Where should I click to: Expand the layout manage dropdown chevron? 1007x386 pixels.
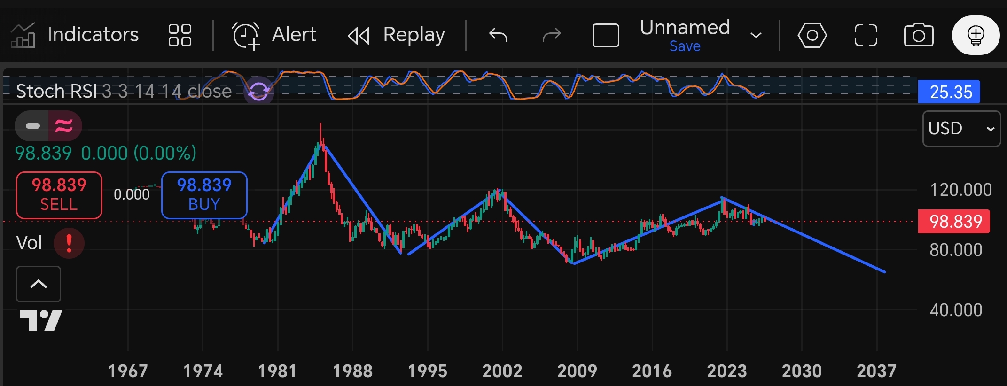coord(756,35)
